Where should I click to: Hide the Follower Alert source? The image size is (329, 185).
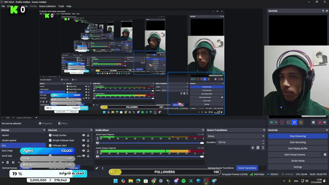[84, 145]
